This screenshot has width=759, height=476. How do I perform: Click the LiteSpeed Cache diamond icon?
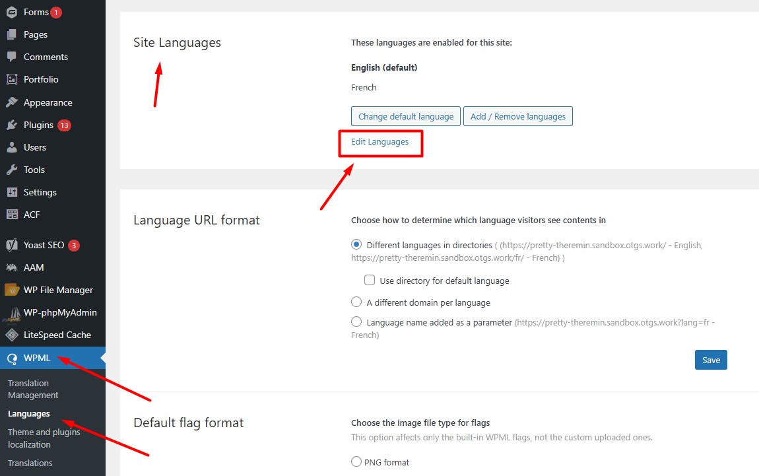12,335
